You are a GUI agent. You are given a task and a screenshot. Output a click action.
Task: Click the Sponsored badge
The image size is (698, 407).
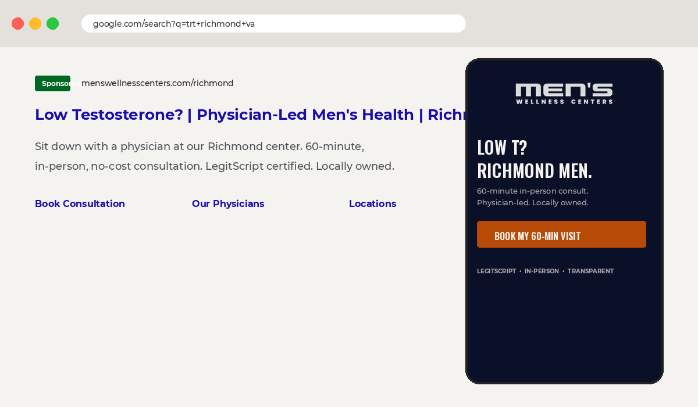(52, 83)
